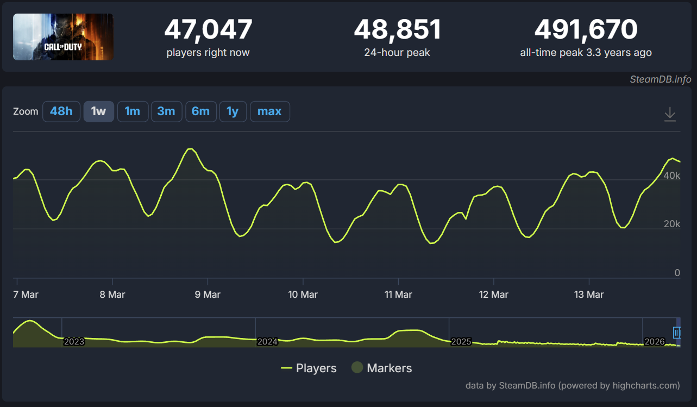Image resolution: width=697 pixels, height=407 pixels.
Task: Click the "0" y-axis label
Action: click(677, 273)
